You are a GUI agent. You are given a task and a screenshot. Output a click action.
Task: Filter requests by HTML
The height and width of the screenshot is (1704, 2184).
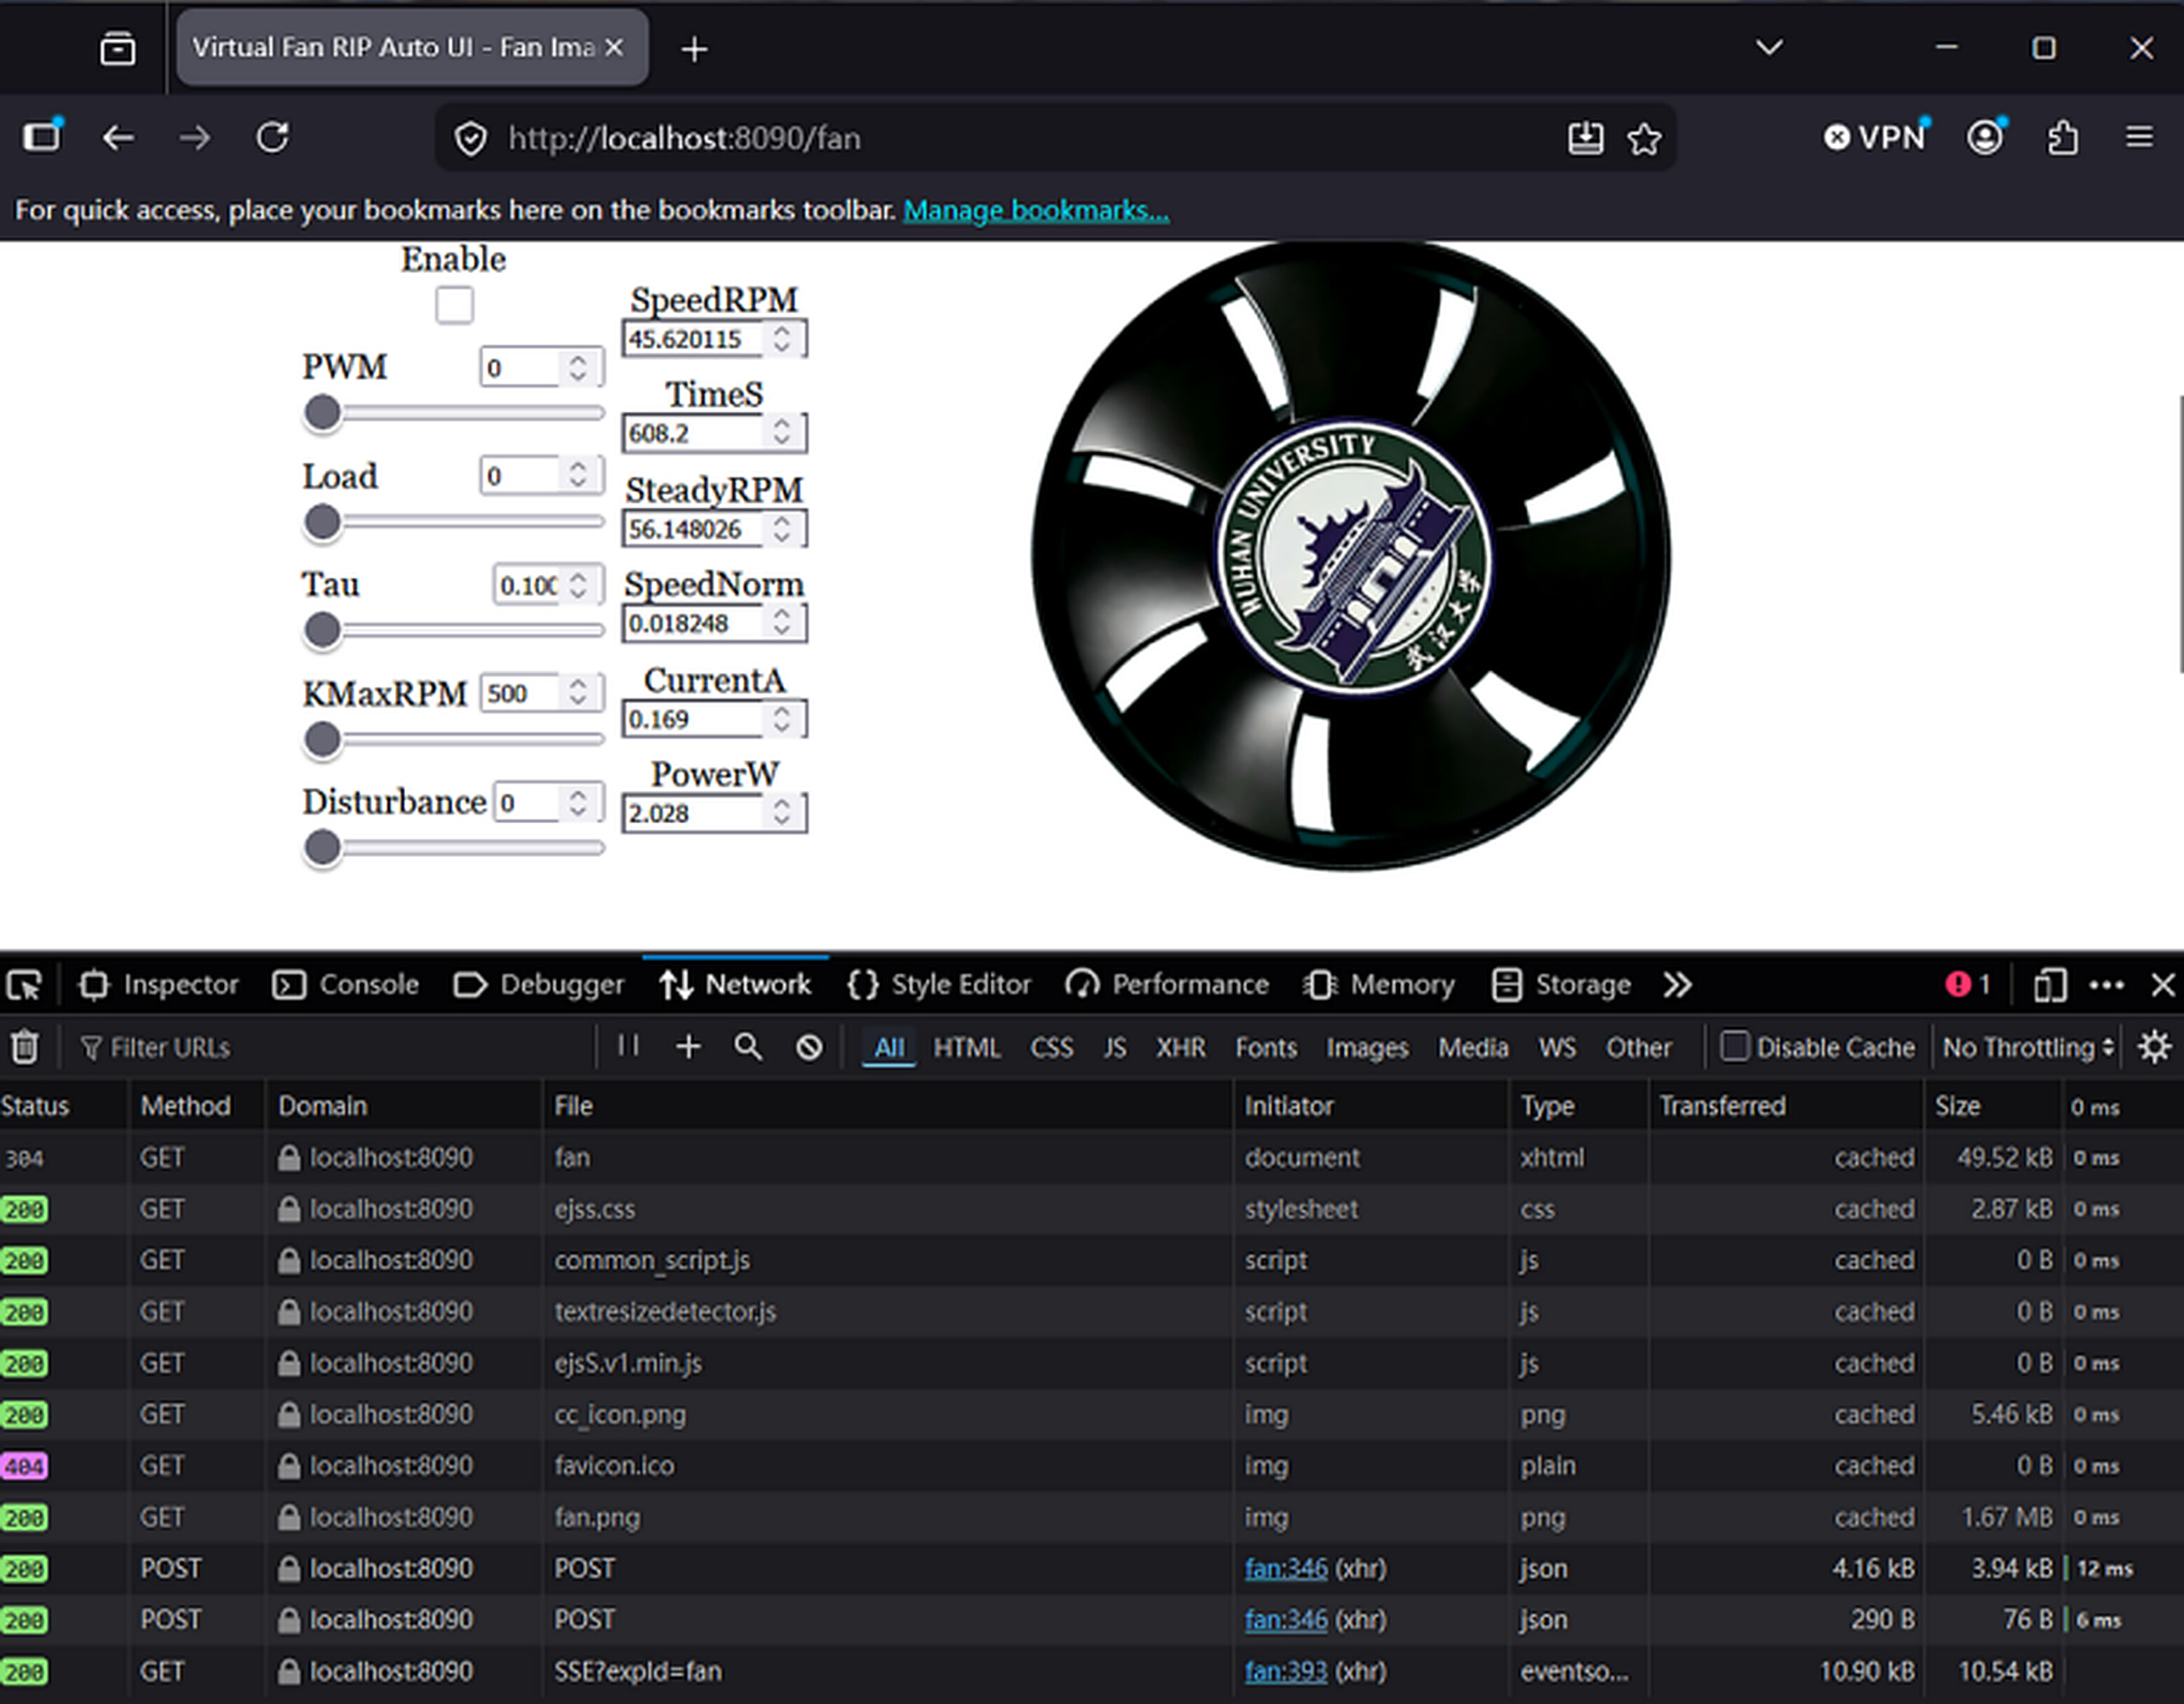(967, 1047)
